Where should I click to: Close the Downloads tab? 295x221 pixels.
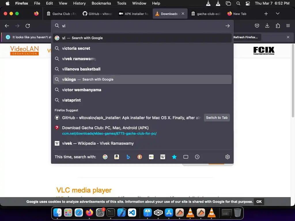point(183,14)
